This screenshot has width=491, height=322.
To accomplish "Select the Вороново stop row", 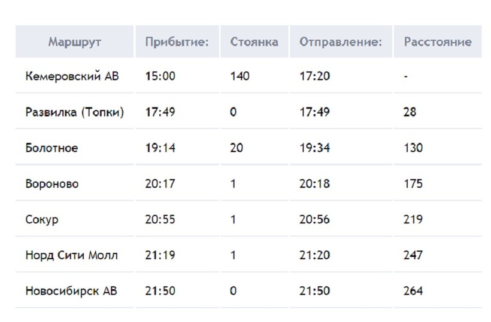I will click(52, 184).
